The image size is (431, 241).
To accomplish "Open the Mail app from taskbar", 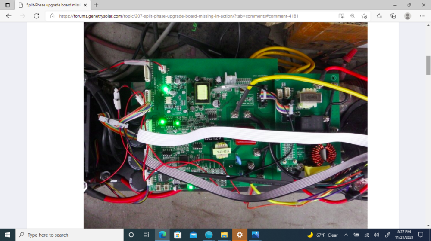I will [x=193, y=235].
